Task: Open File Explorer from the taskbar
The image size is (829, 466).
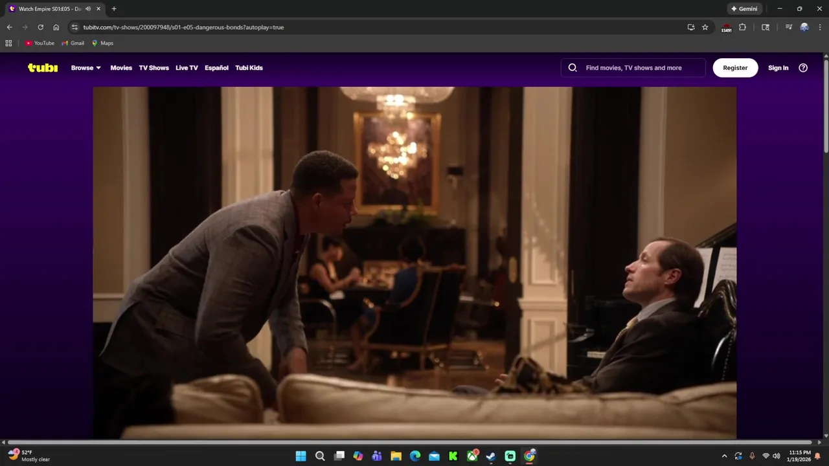Action: [x=396, y=456]
